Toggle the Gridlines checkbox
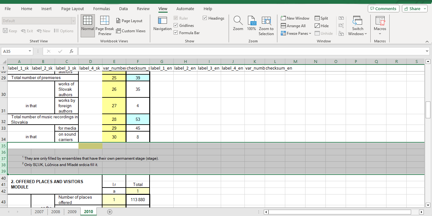The height and width of the screenshot is (216, 432). [x=176, y=25]
